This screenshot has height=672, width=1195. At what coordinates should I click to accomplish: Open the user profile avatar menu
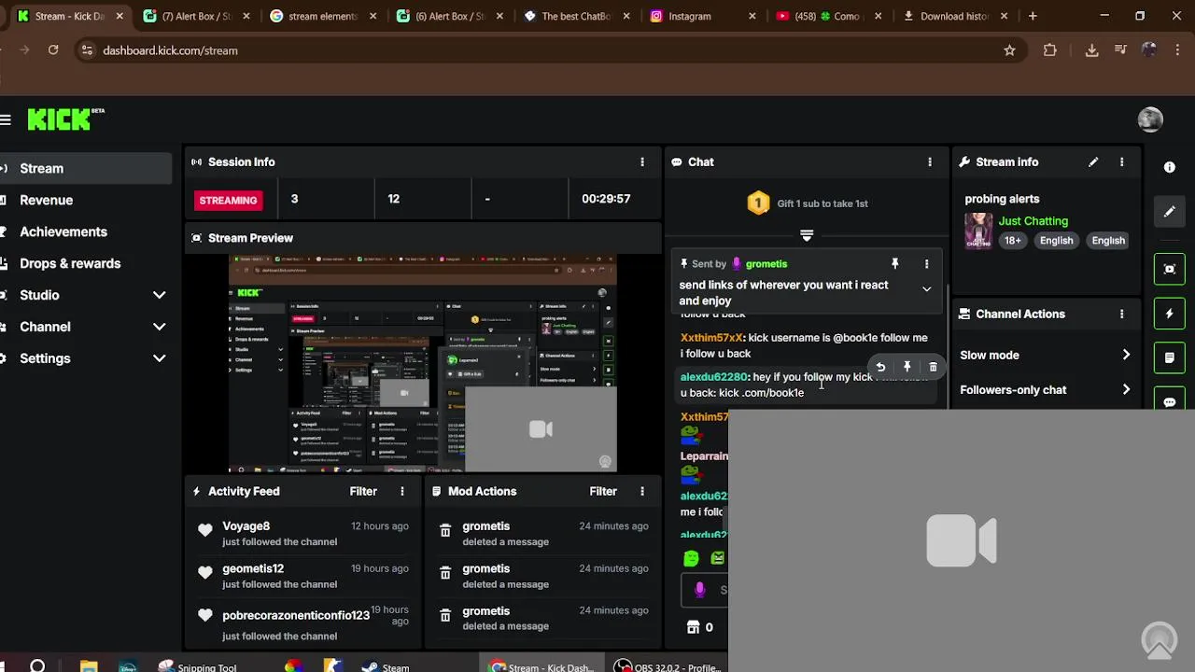coord(1150,119)
